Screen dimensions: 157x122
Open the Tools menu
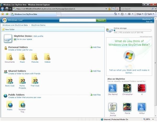pyautogui.click(x=149, y=14)
